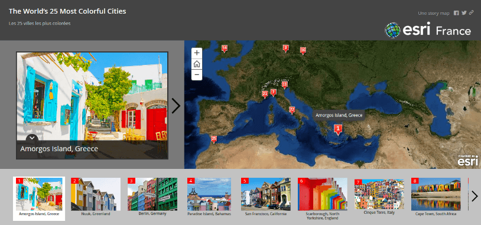Screen dimensions: 481x225
Task: Zoom out on the map
Action: [x=197, y=74]
